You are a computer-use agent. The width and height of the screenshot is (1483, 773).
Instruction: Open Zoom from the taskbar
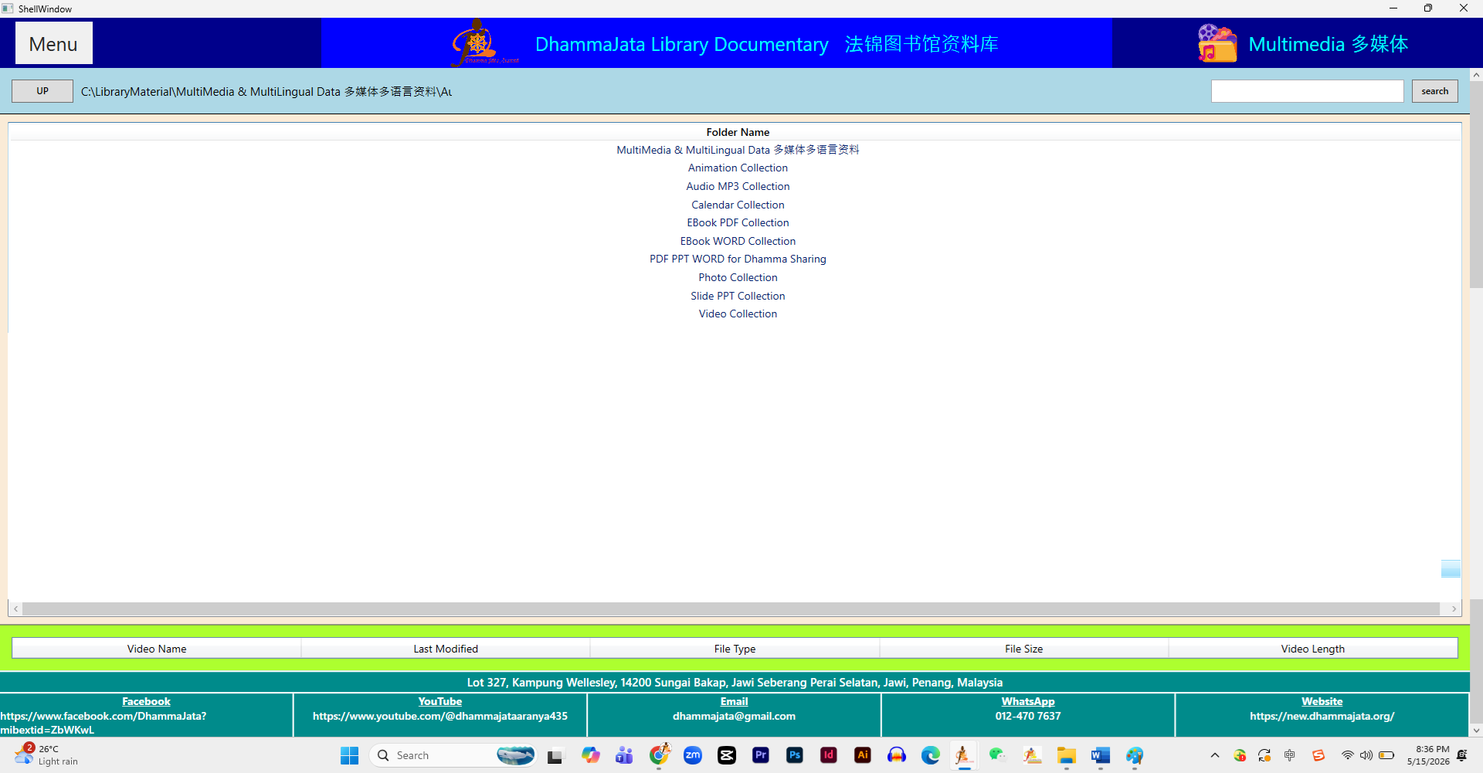[x=693, y=755]
